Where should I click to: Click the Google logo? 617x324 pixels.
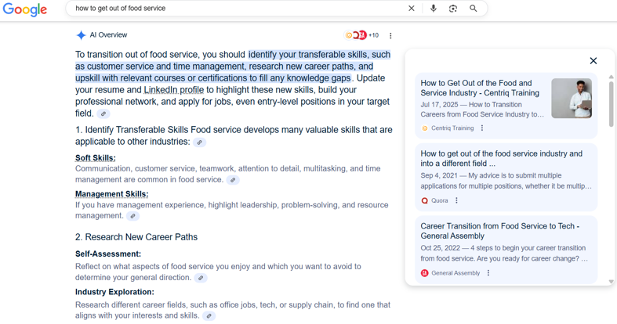[25, 9]
